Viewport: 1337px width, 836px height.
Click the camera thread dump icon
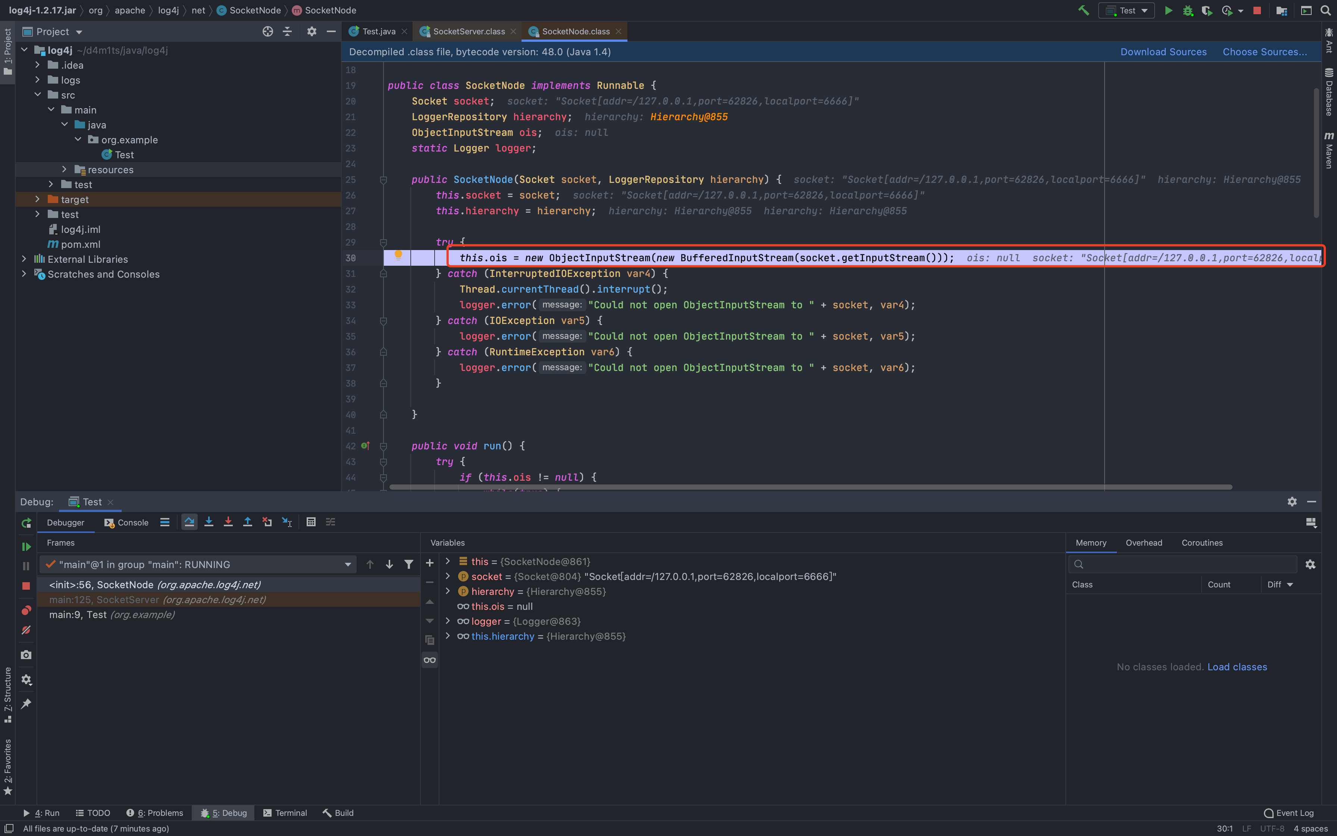(x=26, y=655)
